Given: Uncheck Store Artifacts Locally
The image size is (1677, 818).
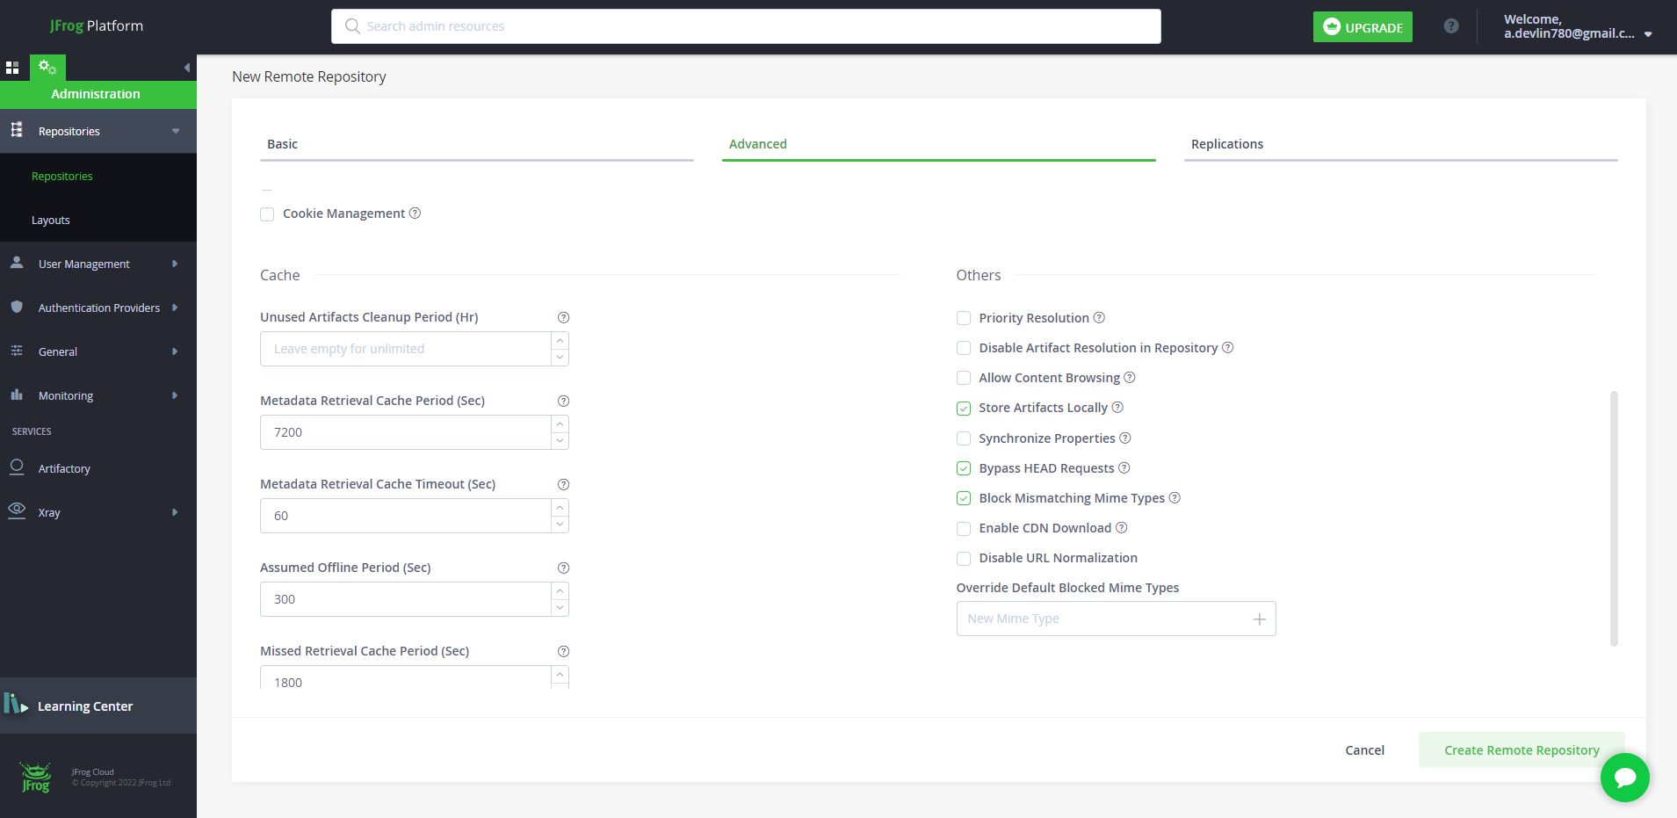Looking at the screenshot, I should (x=964, y=409).
